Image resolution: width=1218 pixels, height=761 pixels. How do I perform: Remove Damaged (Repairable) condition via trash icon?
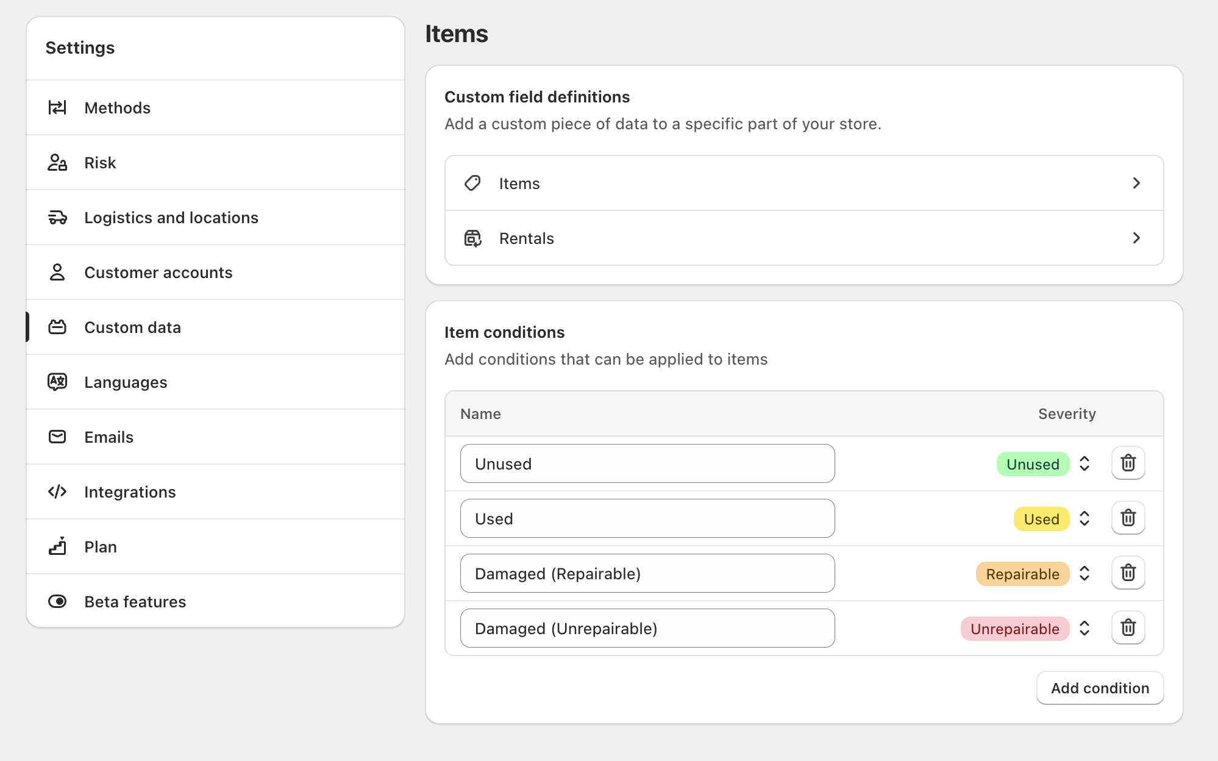coord(1128,573)
